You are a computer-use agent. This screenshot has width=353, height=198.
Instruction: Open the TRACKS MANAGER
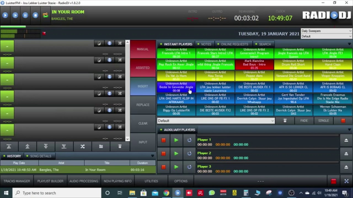tap(17, 181)
